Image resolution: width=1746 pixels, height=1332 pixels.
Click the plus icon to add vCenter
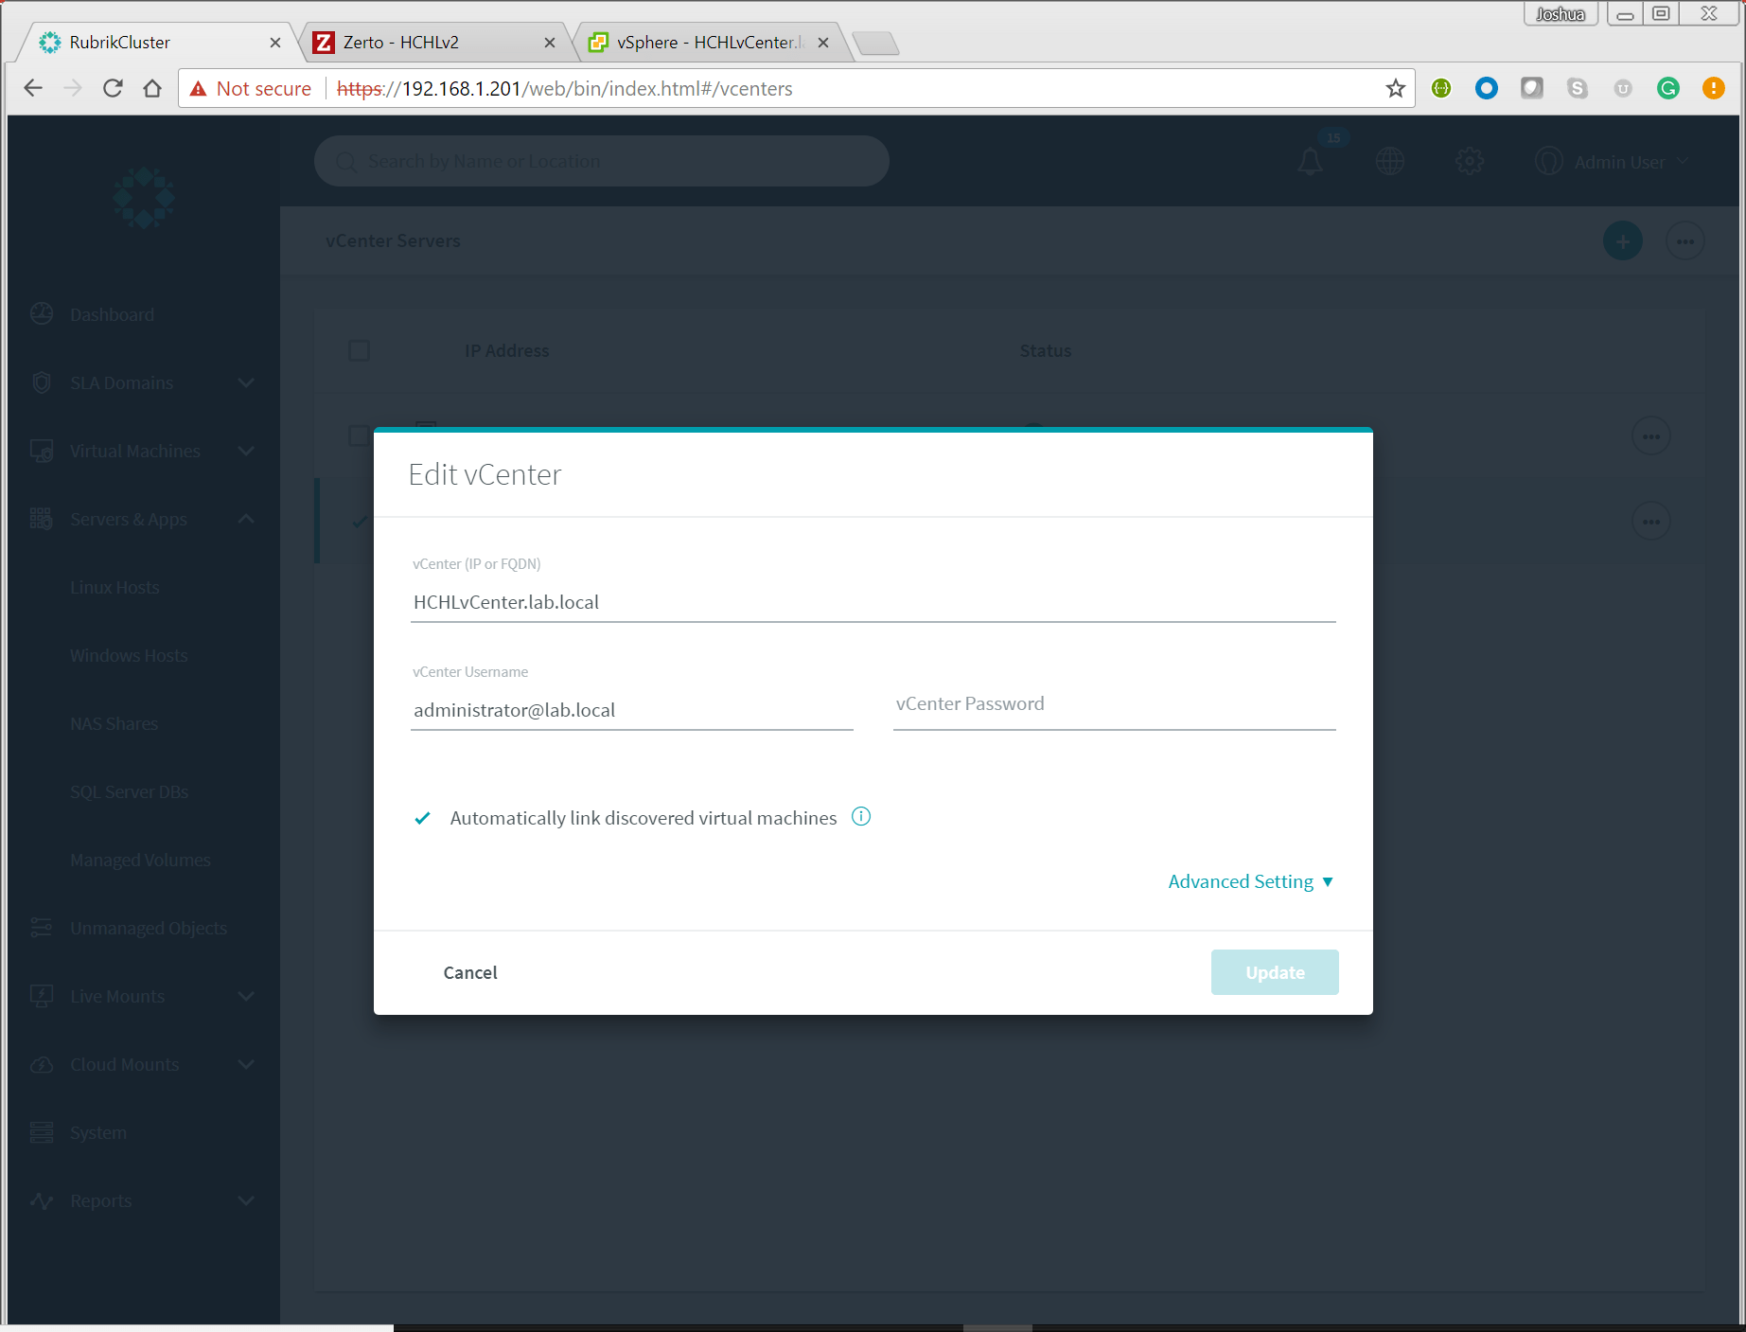[1622, 240]
